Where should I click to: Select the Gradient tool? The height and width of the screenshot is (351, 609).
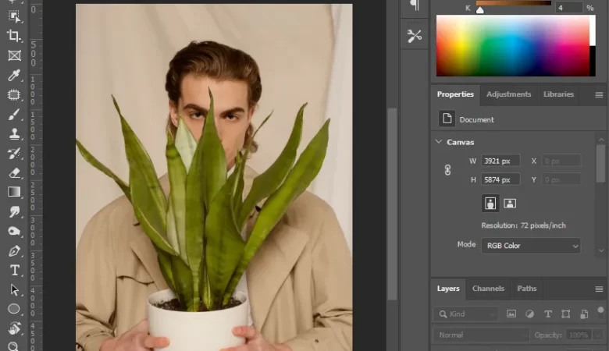pyautogui.click(x=14, y=192)
